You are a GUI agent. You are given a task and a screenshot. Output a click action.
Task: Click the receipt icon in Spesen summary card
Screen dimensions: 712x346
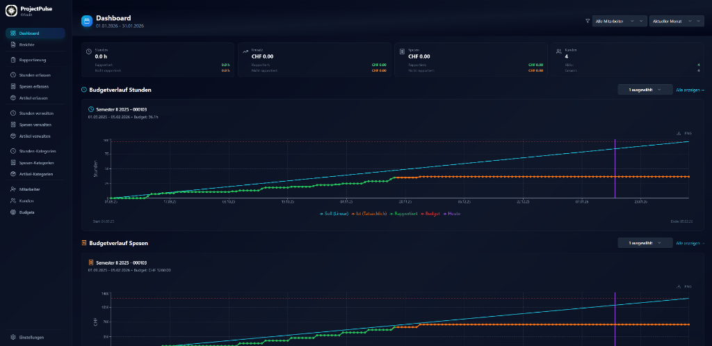pos(402,52)
